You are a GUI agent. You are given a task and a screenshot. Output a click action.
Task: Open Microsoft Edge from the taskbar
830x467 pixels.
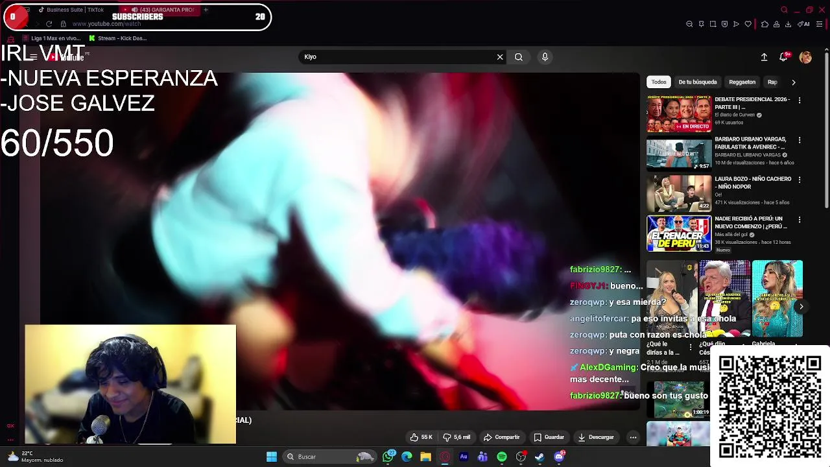point(407,457)
